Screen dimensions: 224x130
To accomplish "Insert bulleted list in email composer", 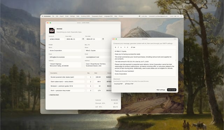I will click(x=125, y=47).
